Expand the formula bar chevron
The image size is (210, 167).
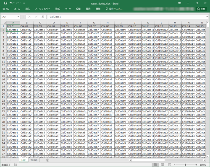point(207,17)
